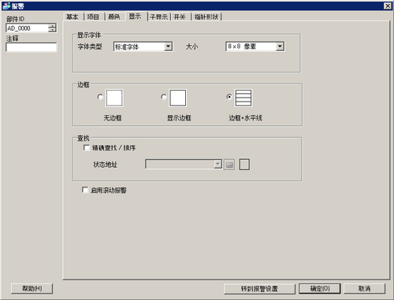Switch to the 颜色 tab

point(114,17)
